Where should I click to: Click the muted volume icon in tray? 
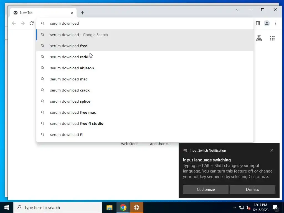pos(248,207)
